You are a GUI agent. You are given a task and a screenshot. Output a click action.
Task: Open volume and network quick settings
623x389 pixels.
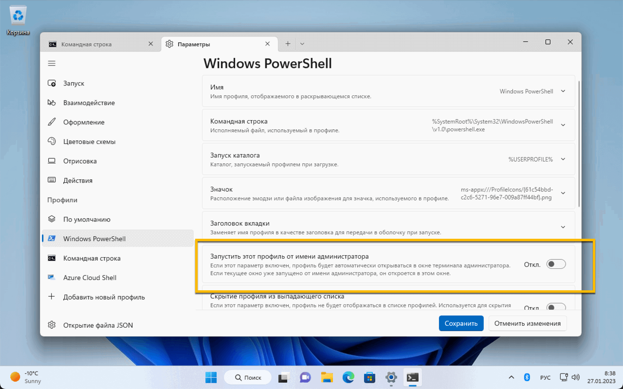pyautogui.click(x=569, y=377)
